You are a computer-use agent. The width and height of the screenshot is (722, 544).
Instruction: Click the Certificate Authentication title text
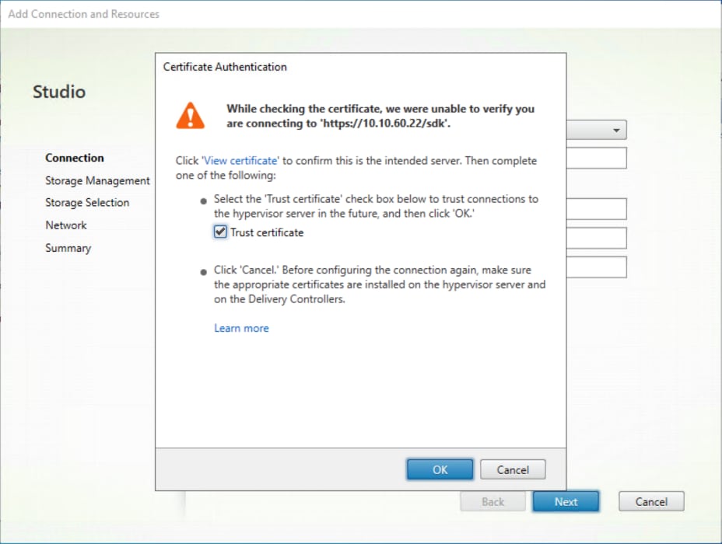[225, 67]
